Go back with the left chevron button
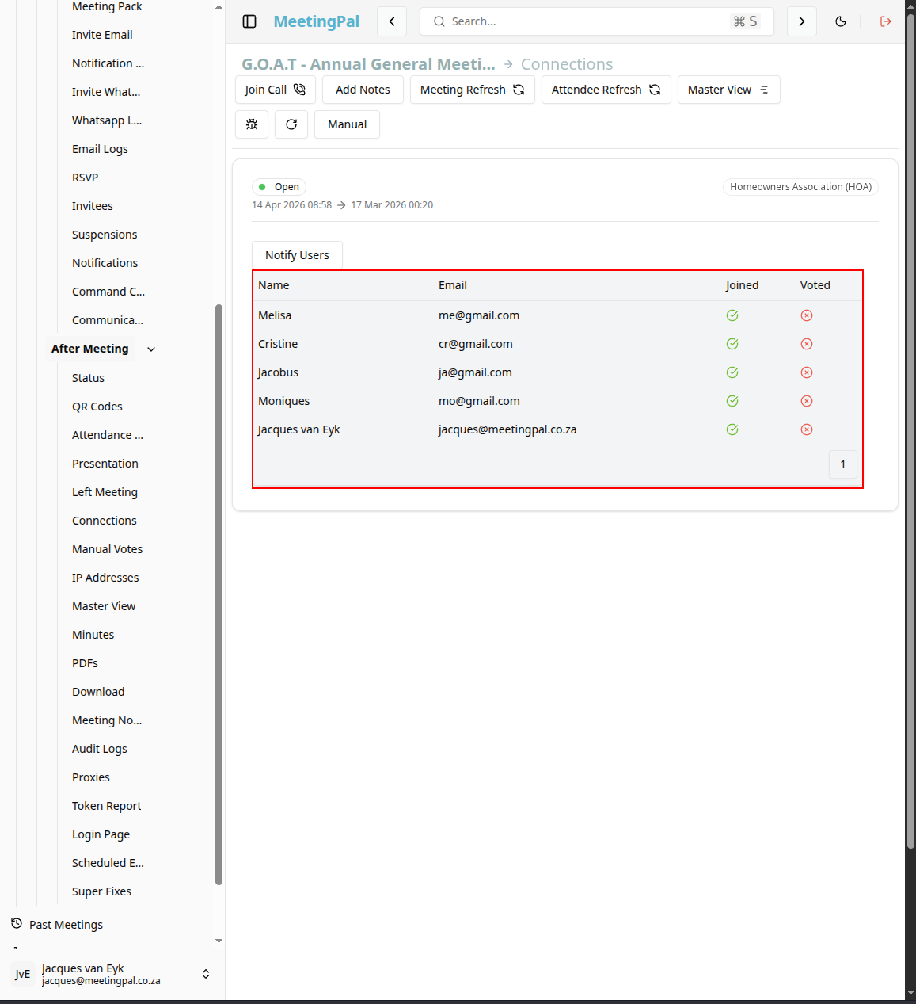 pos(392,21)
